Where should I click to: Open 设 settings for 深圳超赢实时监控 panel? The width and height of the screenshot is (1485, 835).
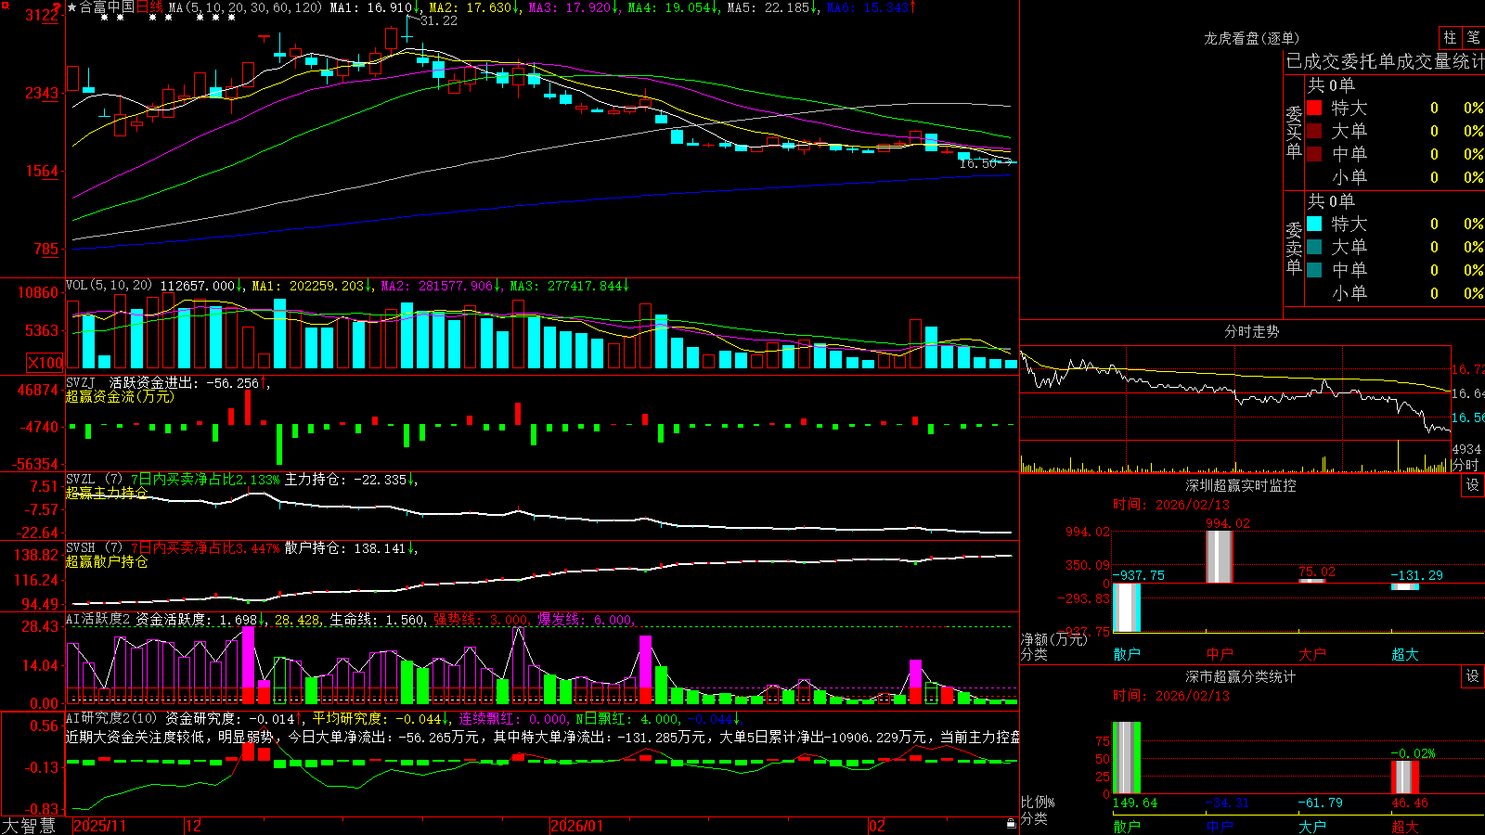[1473, 485]
